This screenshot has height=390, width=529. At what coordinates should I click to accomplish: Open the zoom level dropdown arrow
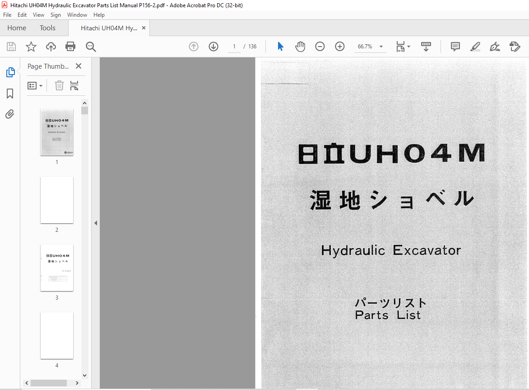(381, 47)
